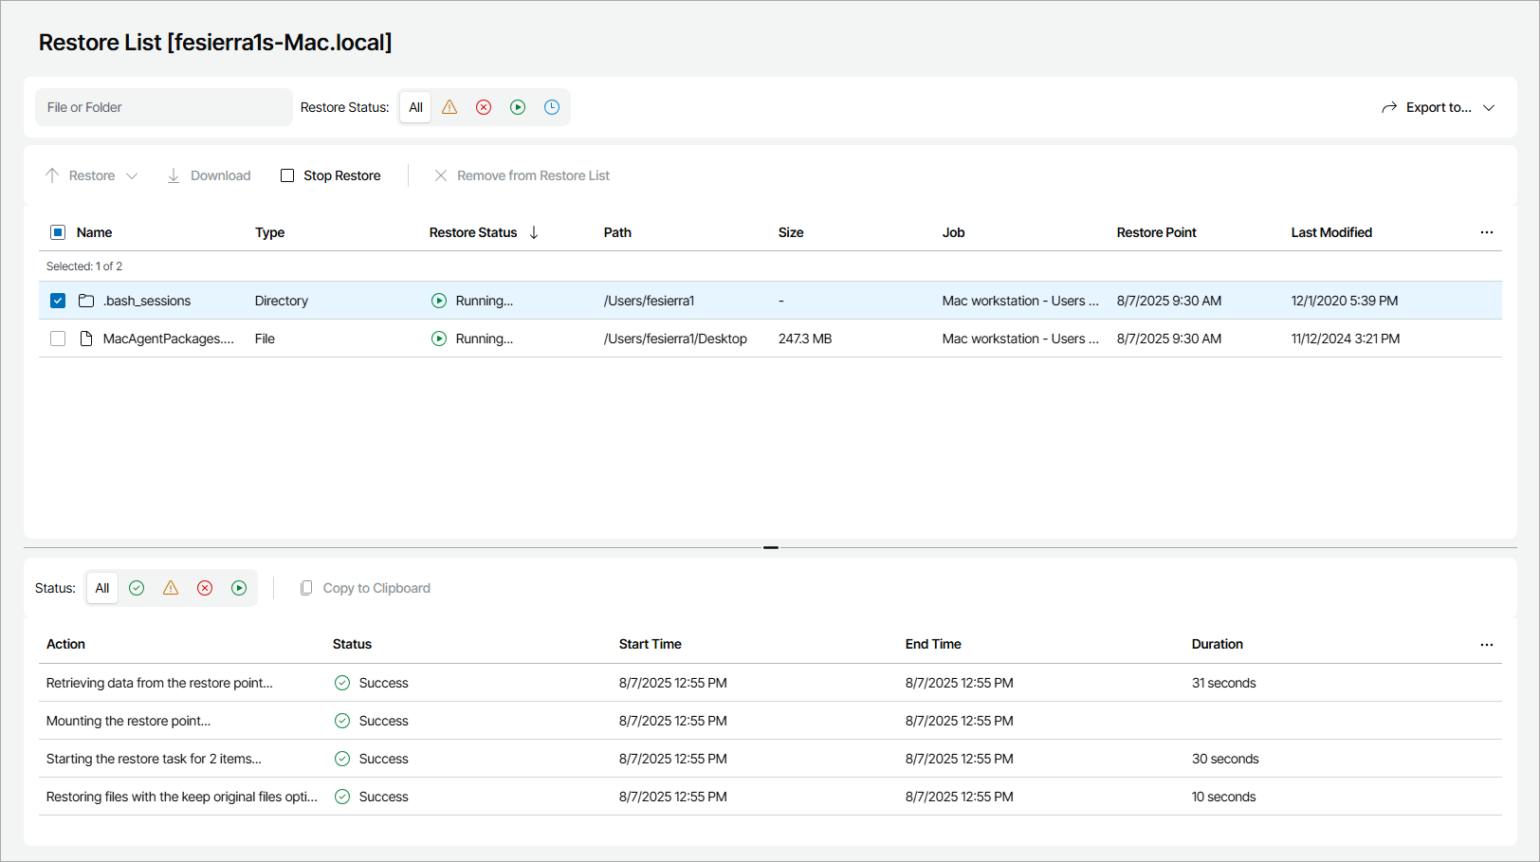Uncheck the .bash_sessions row checkbox

[58, 301]
